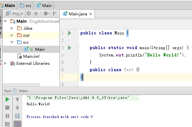Click the Test class name in code
This screenshot has height=127, width=192.
[128, 70]
